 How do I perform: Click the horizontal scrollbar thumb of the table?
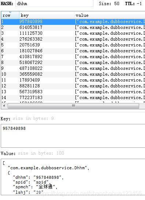pyautogui.click(x=73, y=106)
